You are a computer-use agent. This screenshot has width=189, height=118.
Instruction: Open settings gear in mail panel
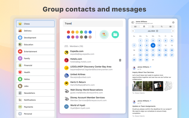click(x=173, y=22)
